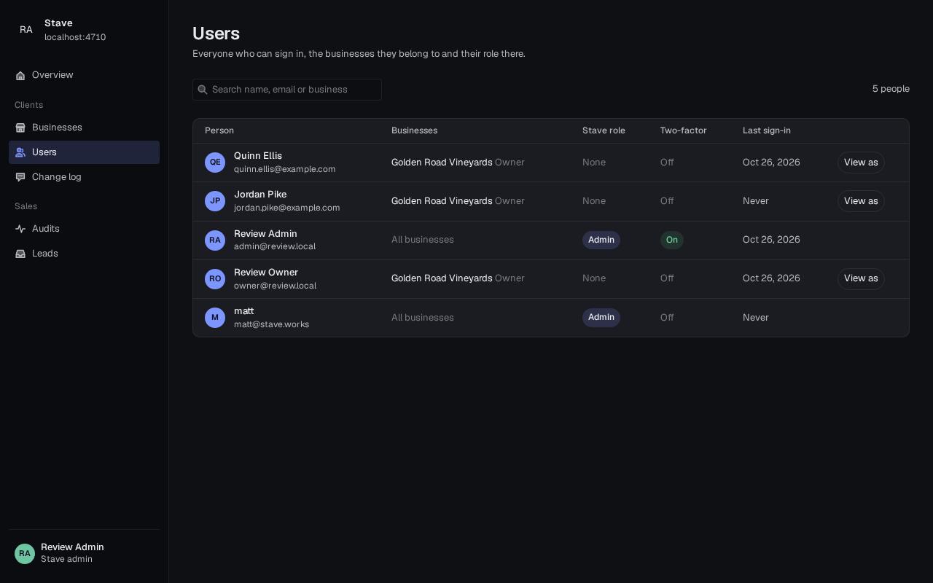
Task: Click Review Admin Stave admin account name in footer
Action: click(72, 553)
